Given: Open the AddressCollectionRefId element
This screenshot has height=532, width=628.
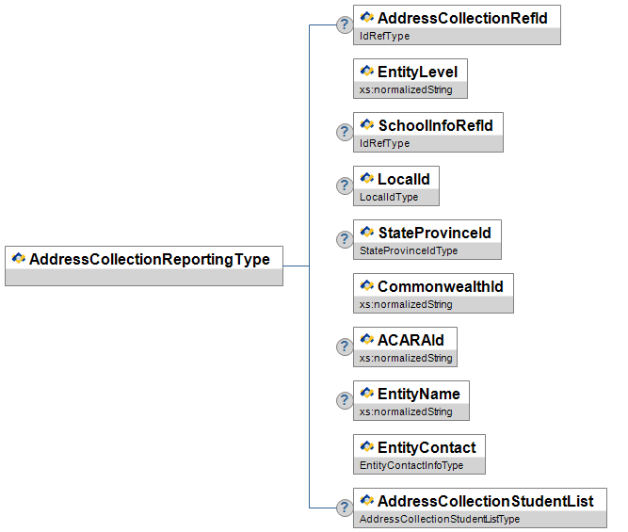Looking at the screenshot, I should (x=461, y=18).
